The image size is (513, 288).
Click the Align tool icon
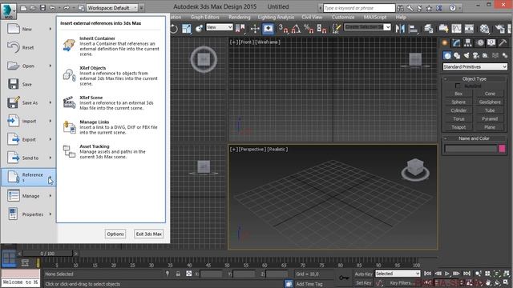(414, 29)
